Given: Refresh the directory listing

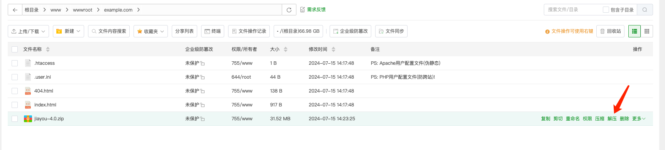Looking at the screenshot, I should 289,10.
